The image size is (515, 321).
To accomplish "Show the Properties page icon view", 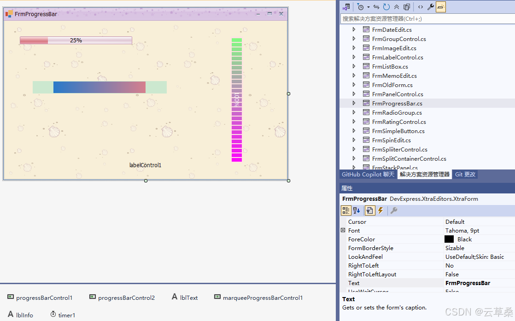I will tap(369, 210).
